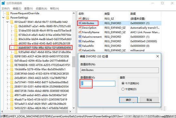
Task: Click tree scroll-right arrow
Action: 70,112
